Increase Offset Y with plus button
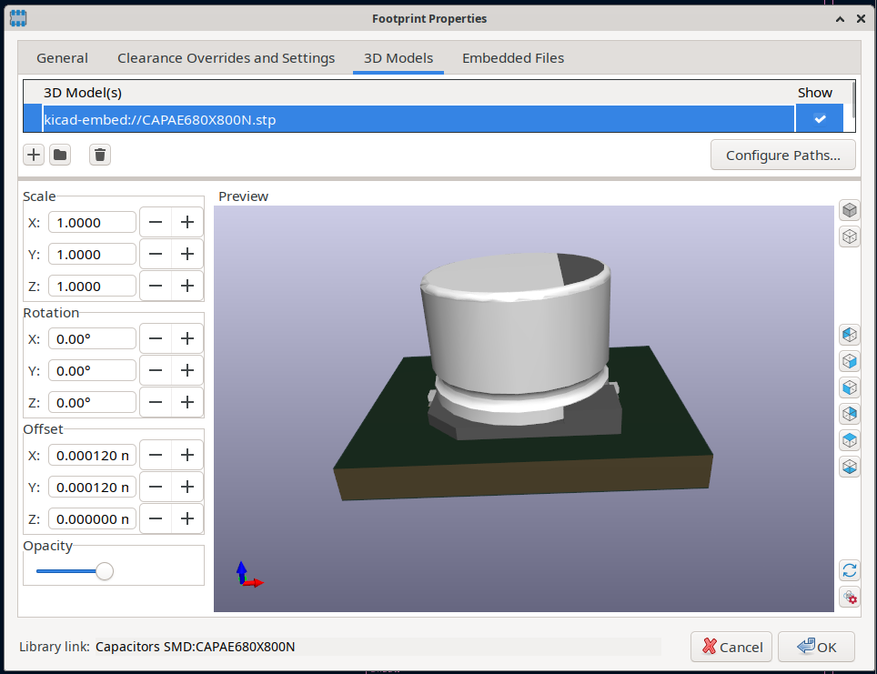The image size is (877, 674). 187,487
